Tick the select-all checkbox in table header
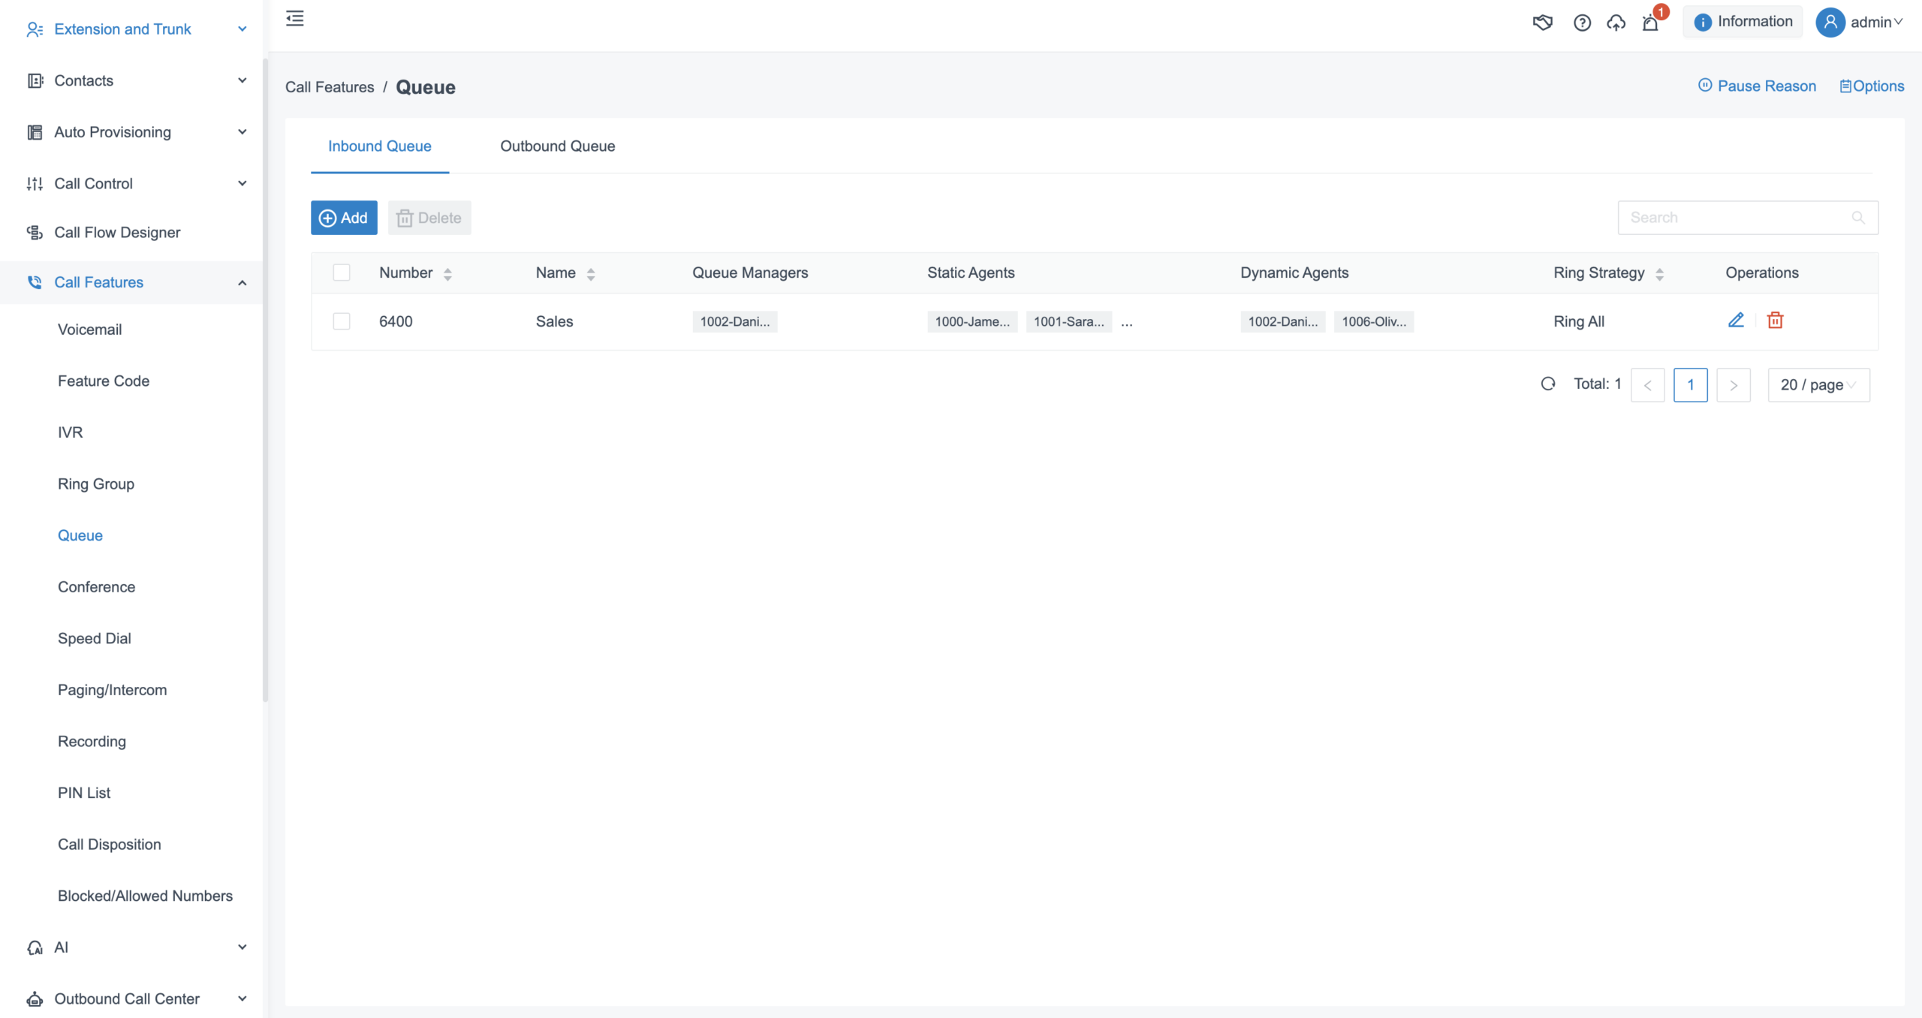Image resolution: width=1922 pixels, height=1018 pixels. [x=342, y=273]
